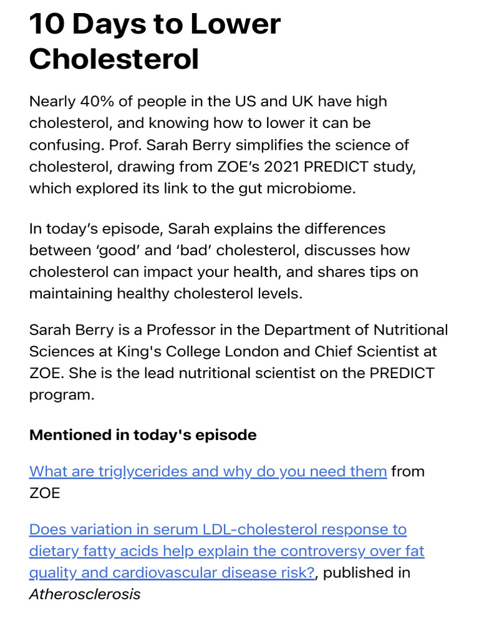
Task: Click the words 'published in' after the link
Action: click(367, 573)
